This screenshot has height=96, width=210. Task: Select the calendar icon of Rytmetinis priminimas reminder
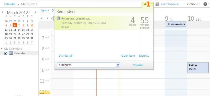tap(58, 18)
